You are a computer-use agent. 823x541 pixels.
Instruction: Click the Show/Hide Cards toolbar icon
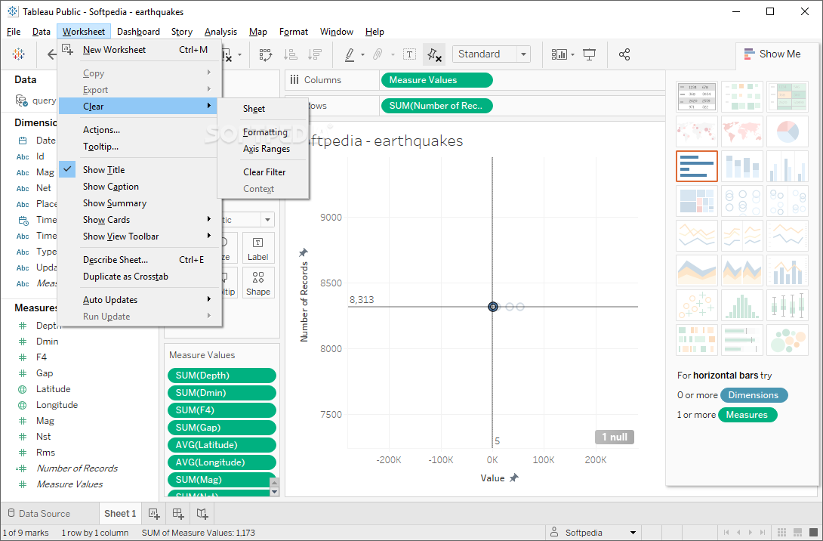(x=559, y=54)
